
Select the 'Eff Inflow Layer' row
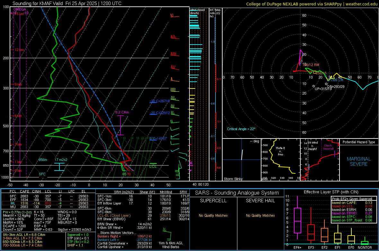pyautogui.click(x=143, y=203)
